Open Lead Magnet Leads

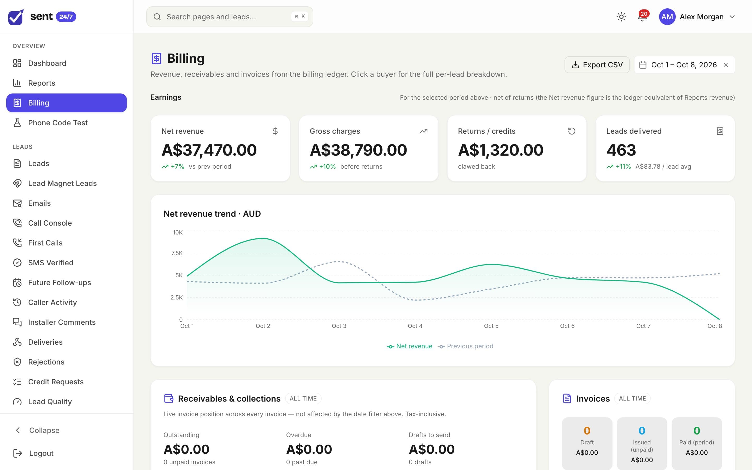67,183
